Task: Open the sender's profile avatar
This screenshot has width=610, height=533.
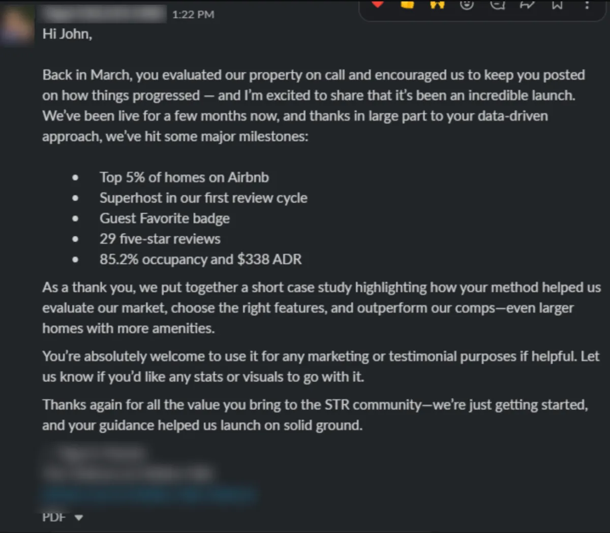Action: [17, 25]
